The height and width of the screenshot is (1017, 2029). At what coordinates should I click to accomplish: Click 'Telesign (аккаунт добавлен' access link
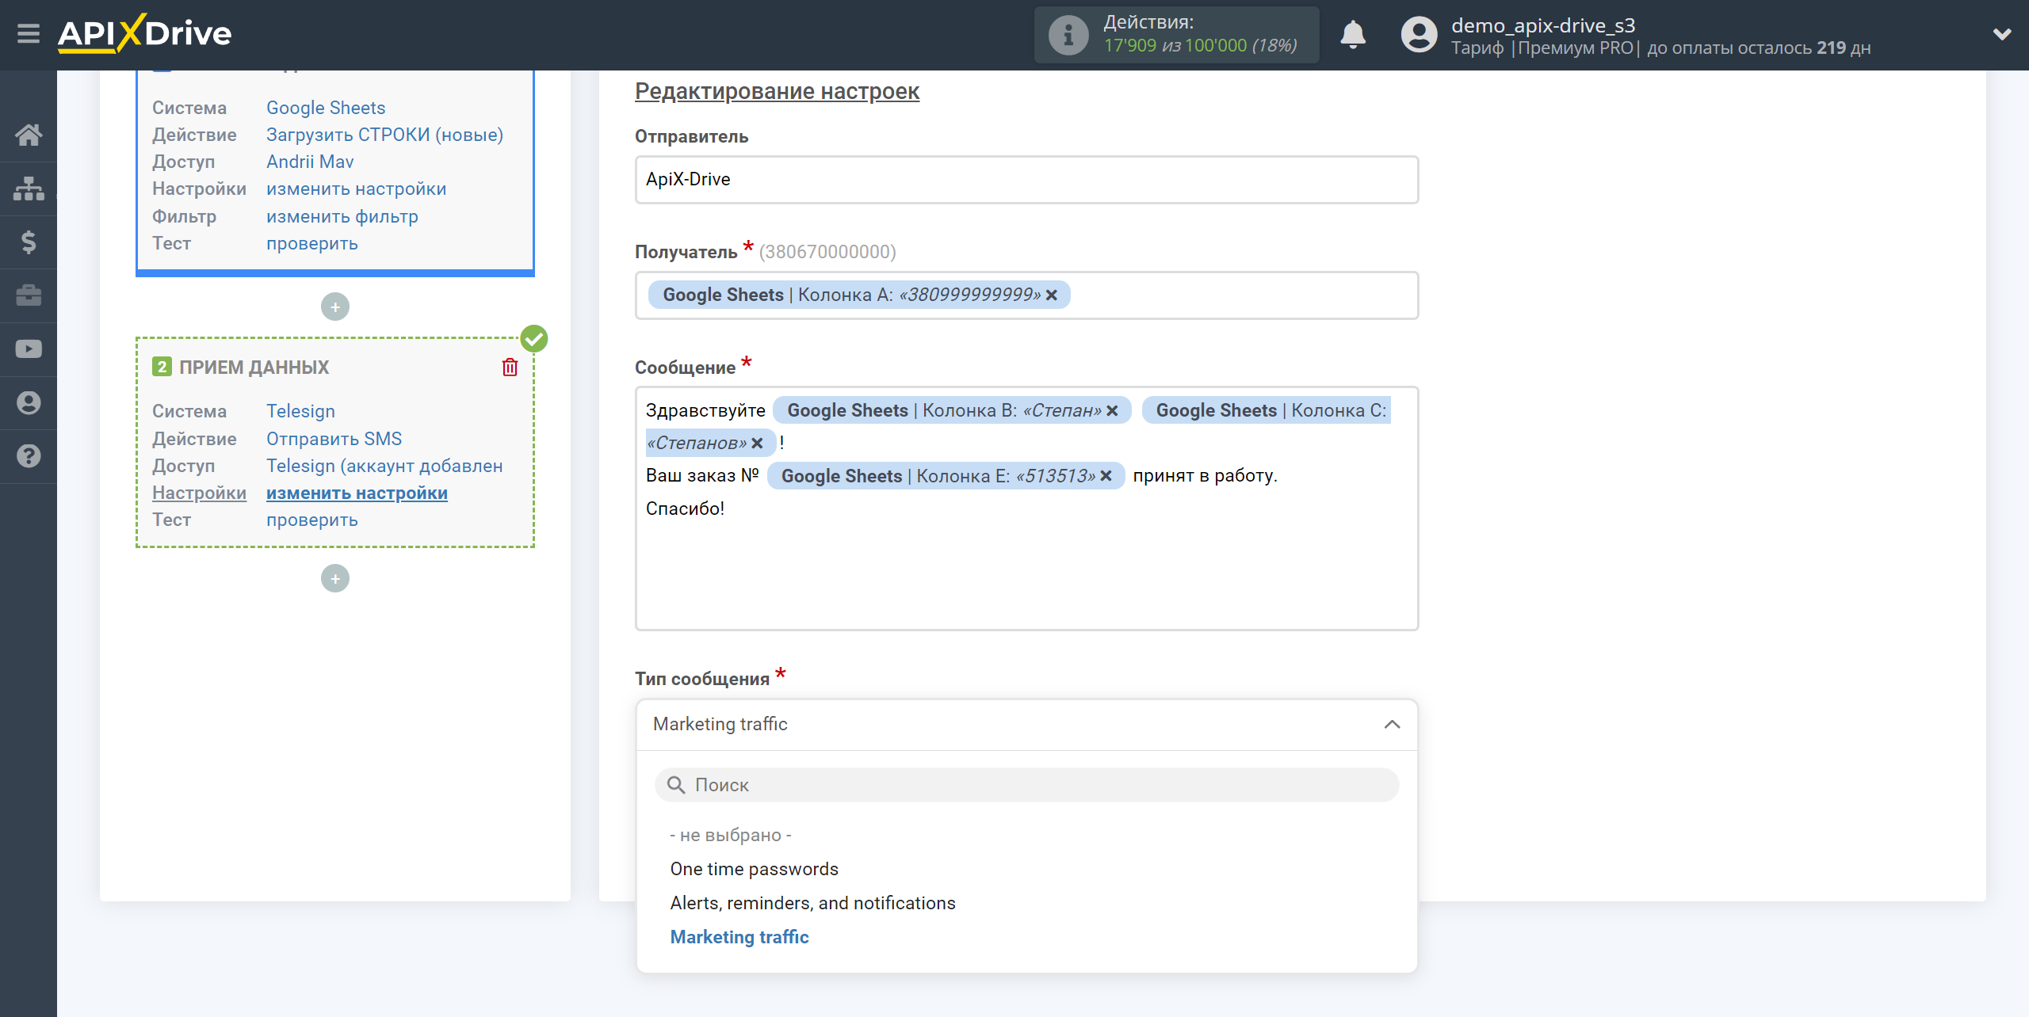(x=384, y=466)
